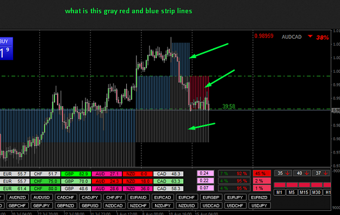Click the CAD 63.3 strength cell
Viewport: 340px width, 215px height.
pyautogui.click(x=168, y=181)
